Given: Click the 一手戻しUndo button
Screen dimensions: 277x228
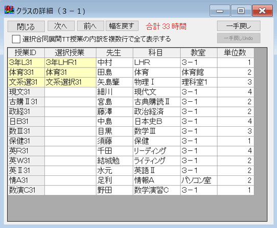Looking at the screenshot, I should pyautogui.click(x=239, y=38).
